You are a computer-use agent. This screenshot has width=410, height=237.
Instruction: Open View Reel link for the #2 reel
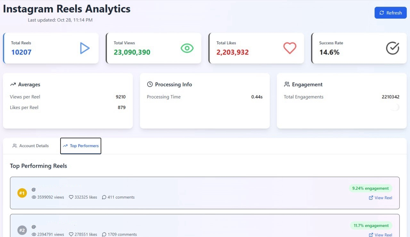381,235
